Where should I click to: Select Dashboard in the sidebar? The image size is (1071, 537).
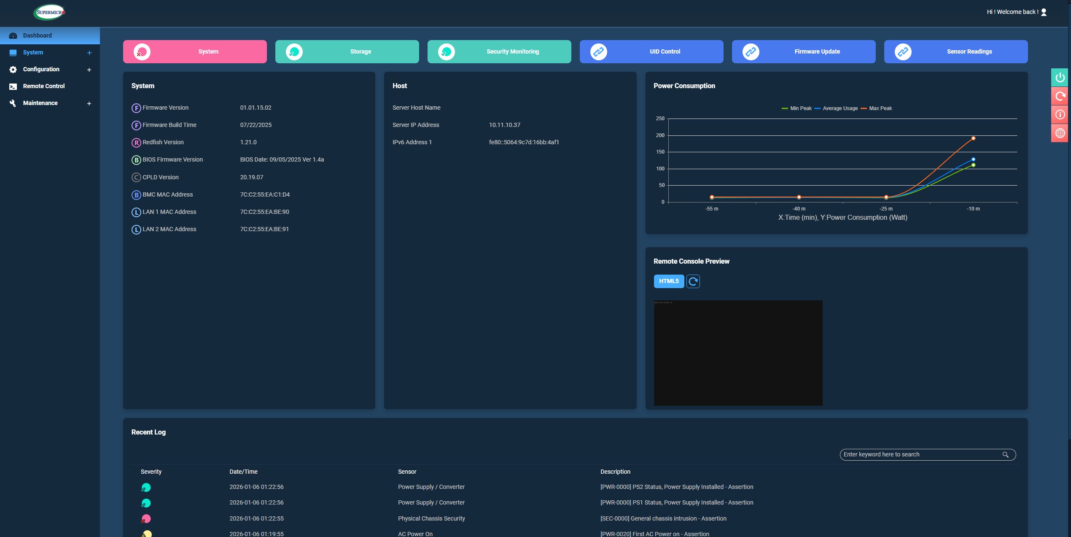[37, 35]
